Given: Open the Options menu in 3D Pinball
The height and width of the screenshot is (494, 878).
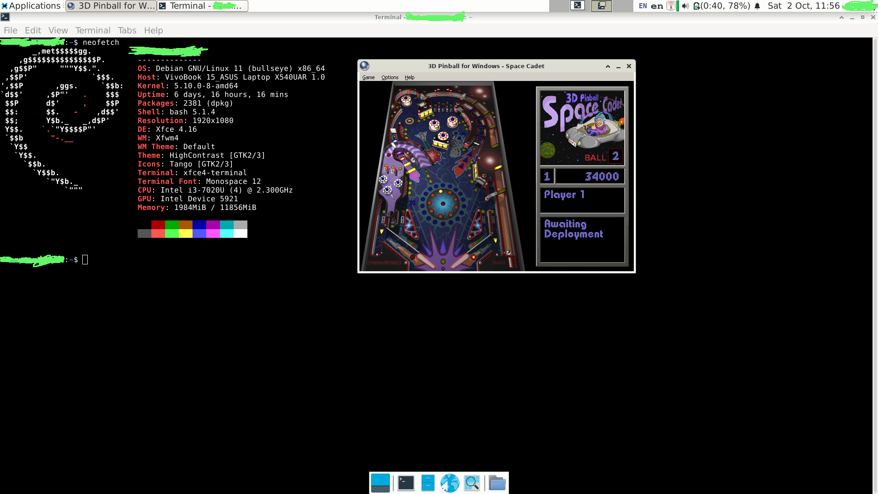Looking at the screenshot, I should click(x=390, y=77).
